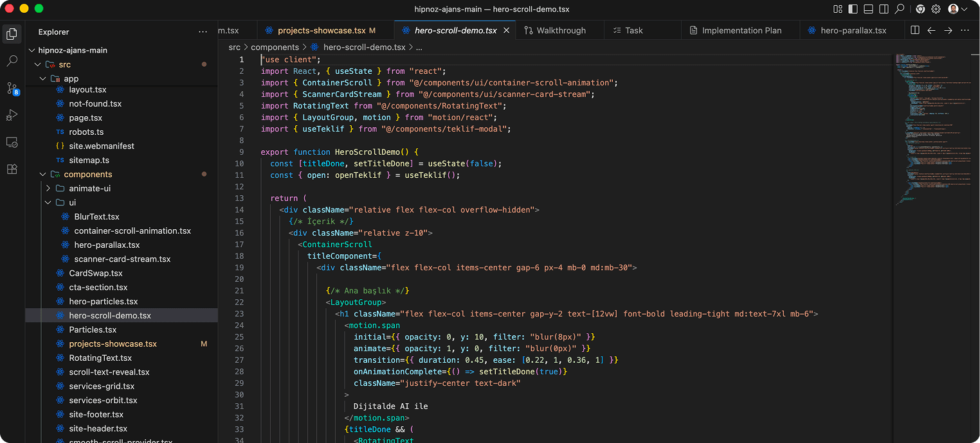Navigate back with the left arrow
This screenshot has width=980, height=443.
pyautogui.click(x=931, y=30)
